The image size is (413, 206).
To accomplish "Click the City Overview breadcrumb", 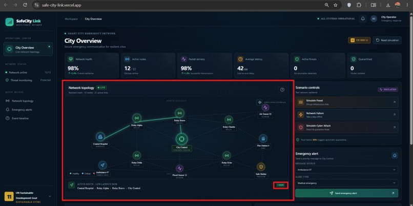I will pos(93,19).
